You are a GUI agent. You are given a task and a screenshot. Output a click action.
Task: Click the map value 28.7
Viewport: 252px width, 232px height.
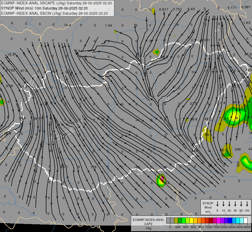click(x=37, y=119)
